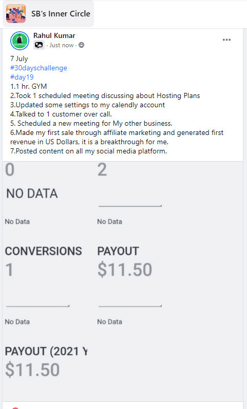The height and width of the screenshot is (409, 247).
Task: Follow the #30dayschallenge hashtag
Action: 39,68
